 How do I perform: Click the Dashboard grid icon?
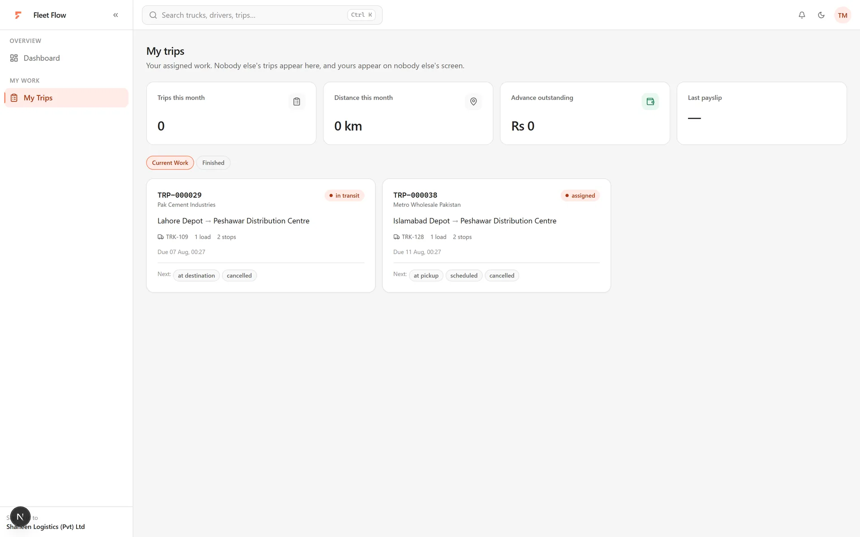pyautogui.click(x=14, y=58)
